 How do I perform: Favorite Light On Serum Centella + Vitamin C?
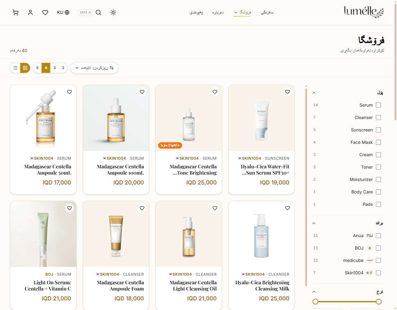(69, 208)
